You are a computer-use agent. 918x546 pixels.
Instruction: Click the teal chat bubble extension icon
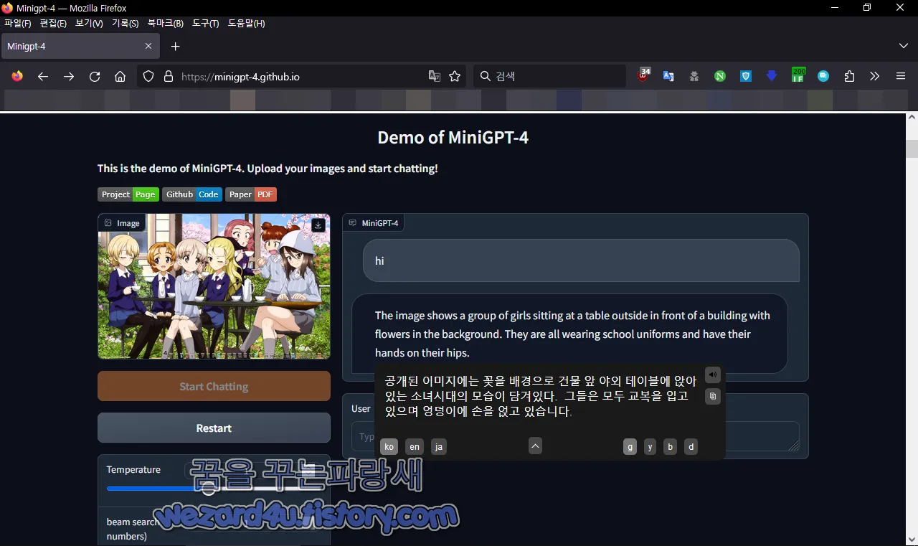click(823, 76)
